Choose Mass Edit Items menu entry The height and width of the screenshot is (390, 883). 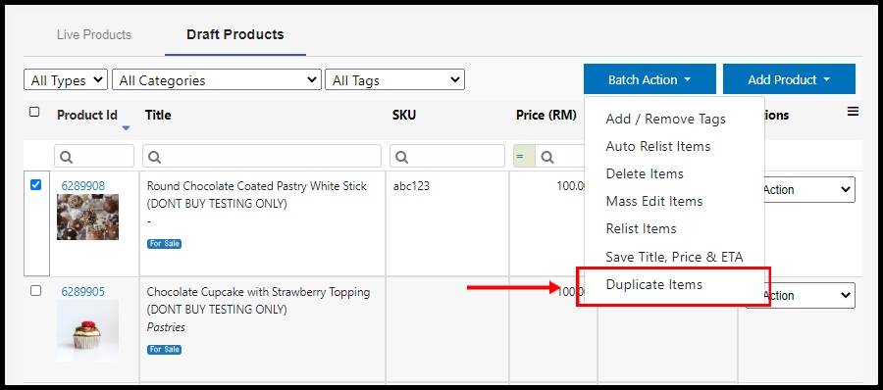tap(653, 201)
